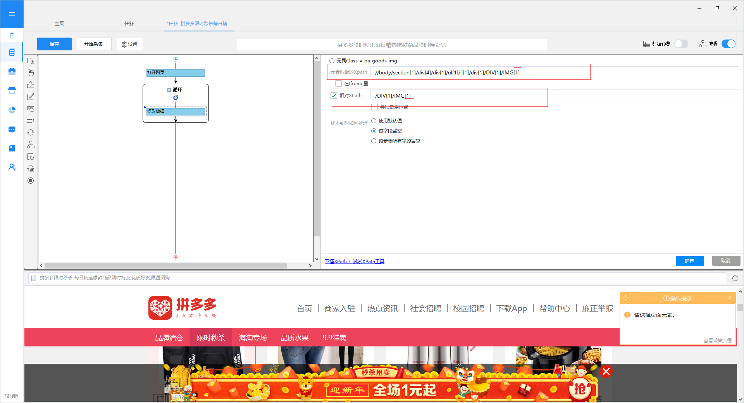Select the element Class pa-goods-img radio
This screenshot has width=744, height=403.
coord(332,61)
